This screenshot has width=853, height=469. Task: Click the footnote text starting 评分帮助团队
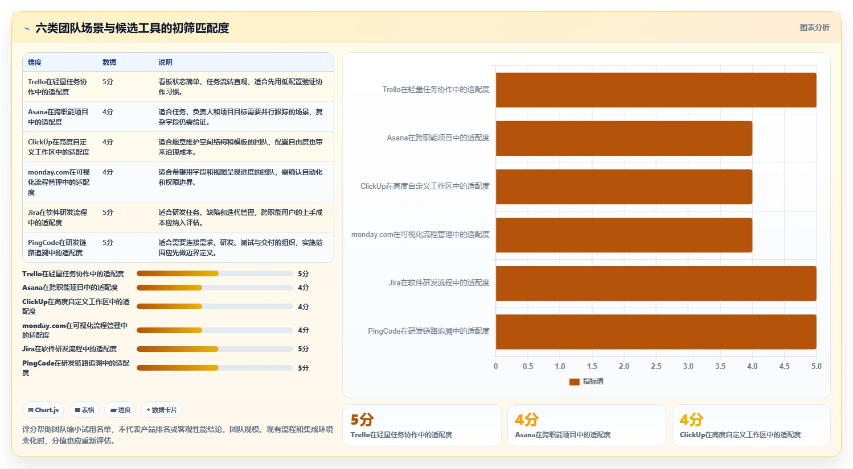(x=178, y=435)
